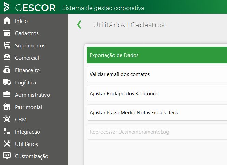Select the Patrimonial menu label
Screen dimensions: 227x165
(28, 107)
